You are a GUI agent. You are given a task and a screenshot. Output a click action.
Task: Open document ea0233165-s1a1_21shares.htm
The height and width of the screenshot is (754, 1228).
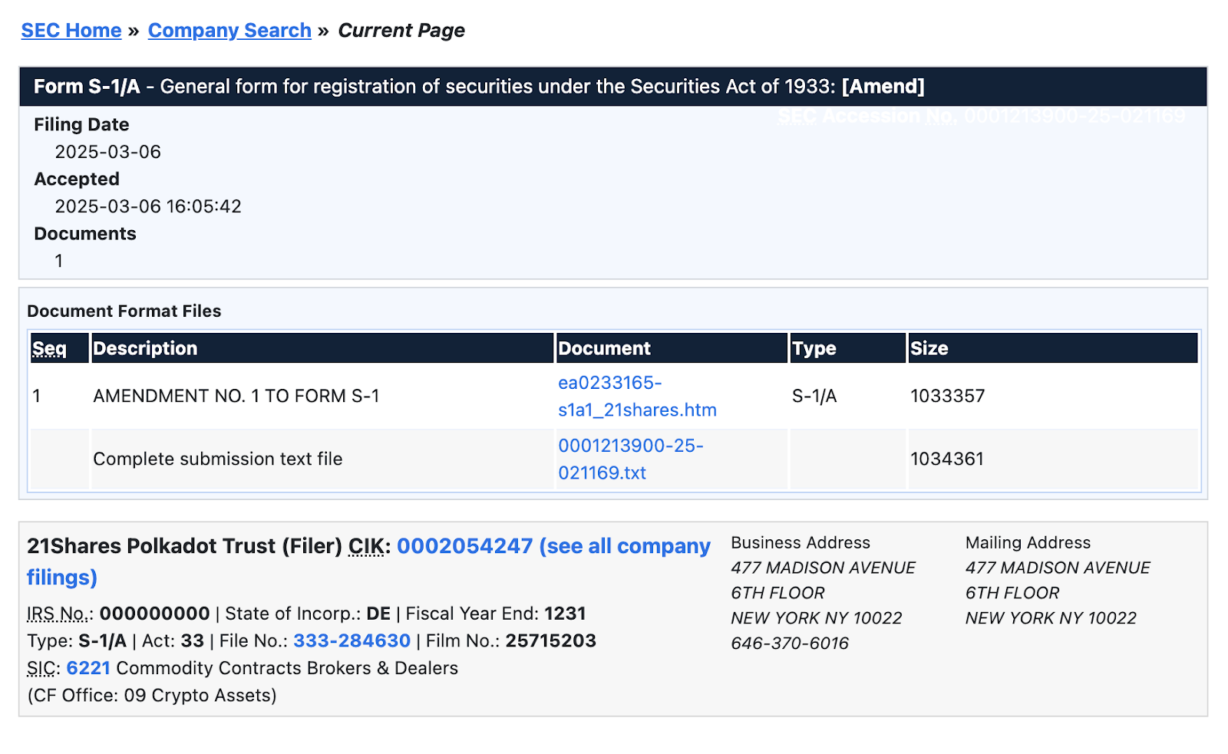637,396
